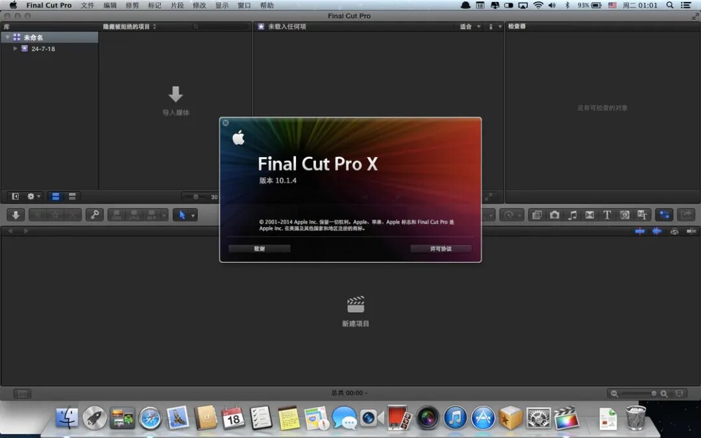Screen dimensions: 701x438
Task: Toggle Audio Skimming
Action: [657, 231]
